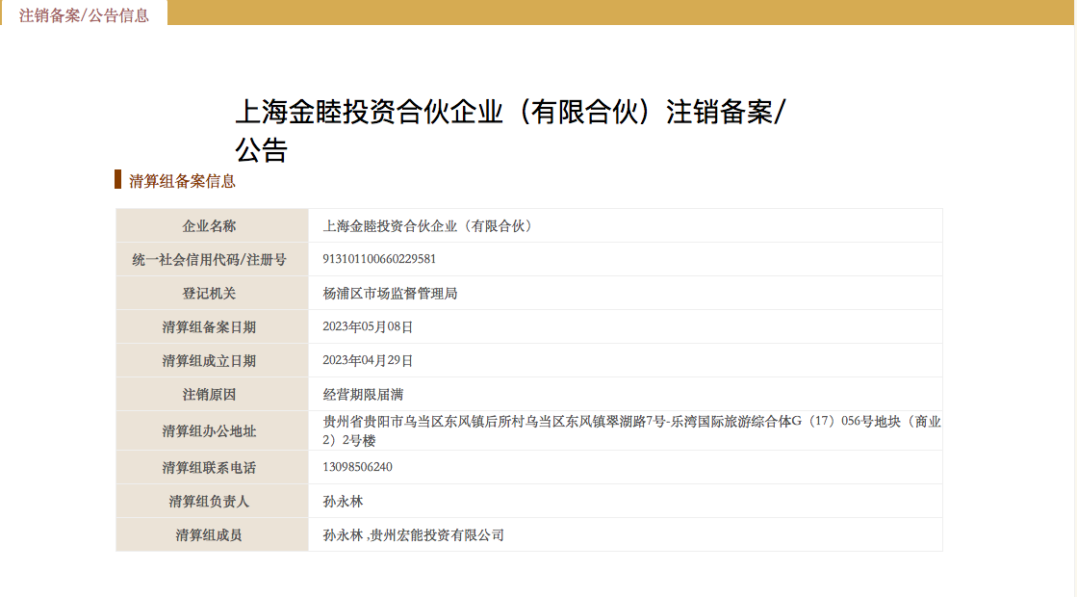This screenshot has width=1077, height=597.
Task: Click the 清算组备案信息 section heading
Action: 182,181
